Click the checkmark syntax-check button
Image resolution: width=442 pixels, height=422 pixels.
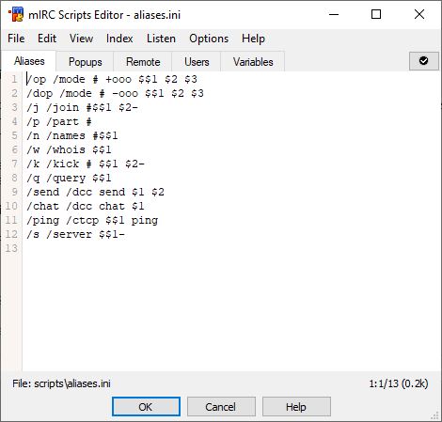tap(424, 61)
